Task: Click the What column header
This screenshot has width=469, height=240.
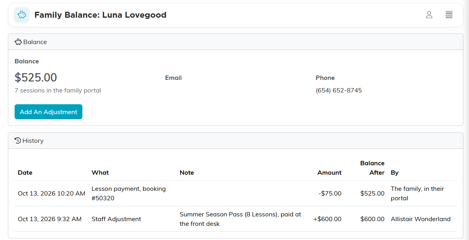Action: (100, 173)
